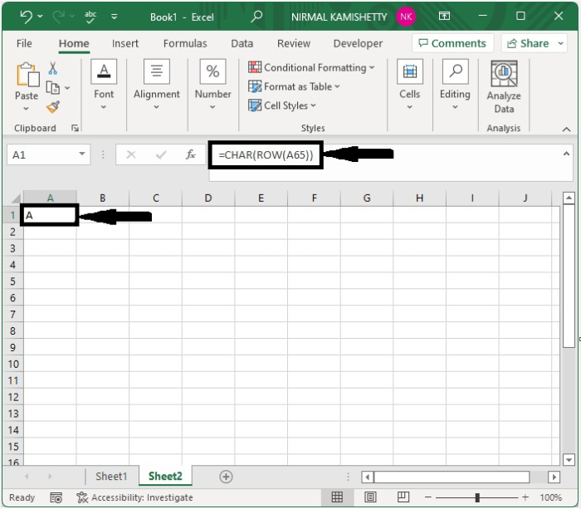Click Accessibility: Investigate status

(x=134, y=497)
